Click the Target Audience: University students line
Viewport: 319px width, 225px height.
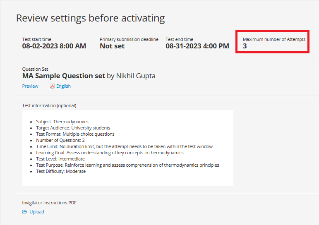[x=73, y=128]
